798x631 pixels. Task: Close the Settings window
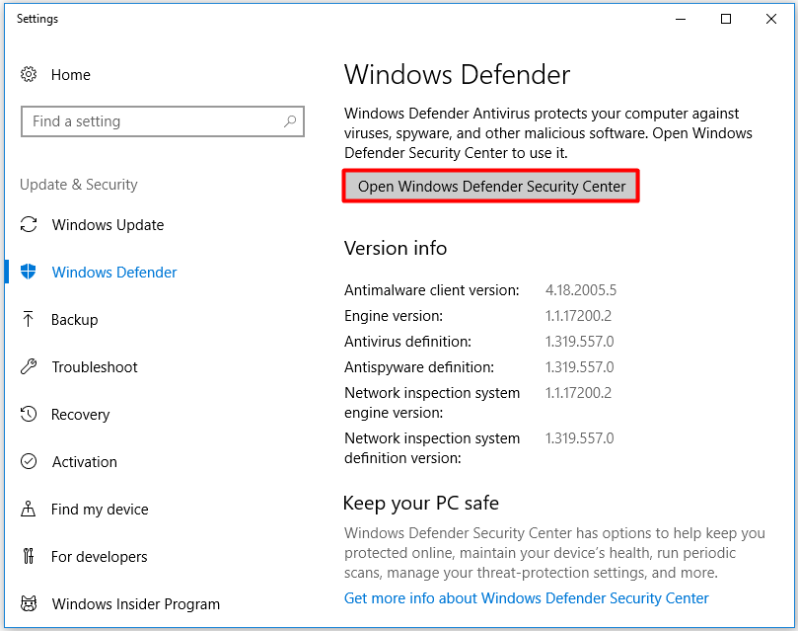point(771,20)
